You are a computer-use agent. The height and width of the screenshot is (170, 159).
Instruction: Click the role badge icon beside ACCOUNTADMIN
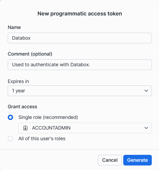click(25, 128)
